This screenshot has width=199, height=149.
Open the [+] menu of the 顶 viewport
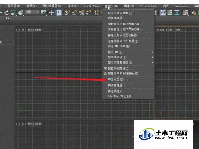(x=18, y=30)
